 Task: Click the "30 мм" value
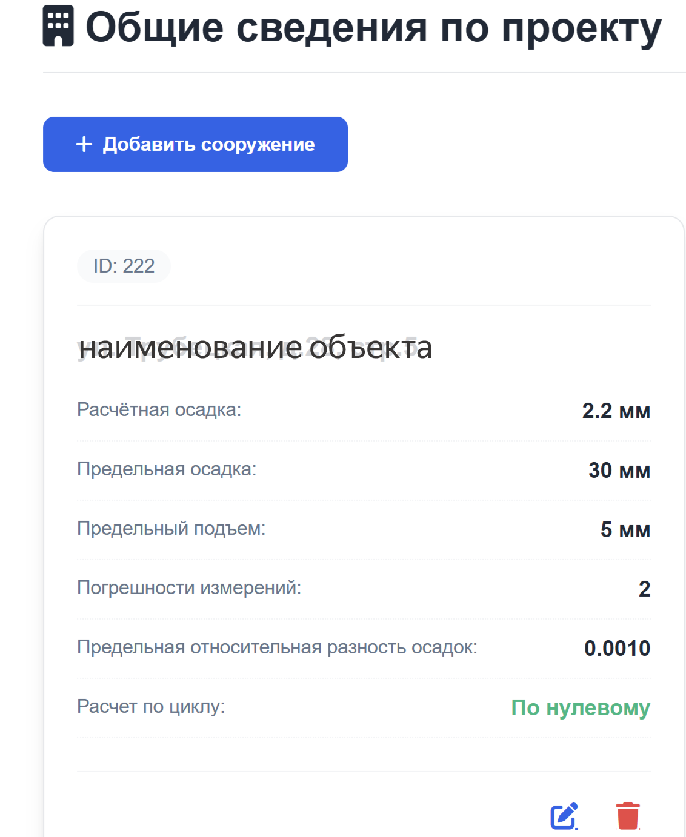point(619,471)
